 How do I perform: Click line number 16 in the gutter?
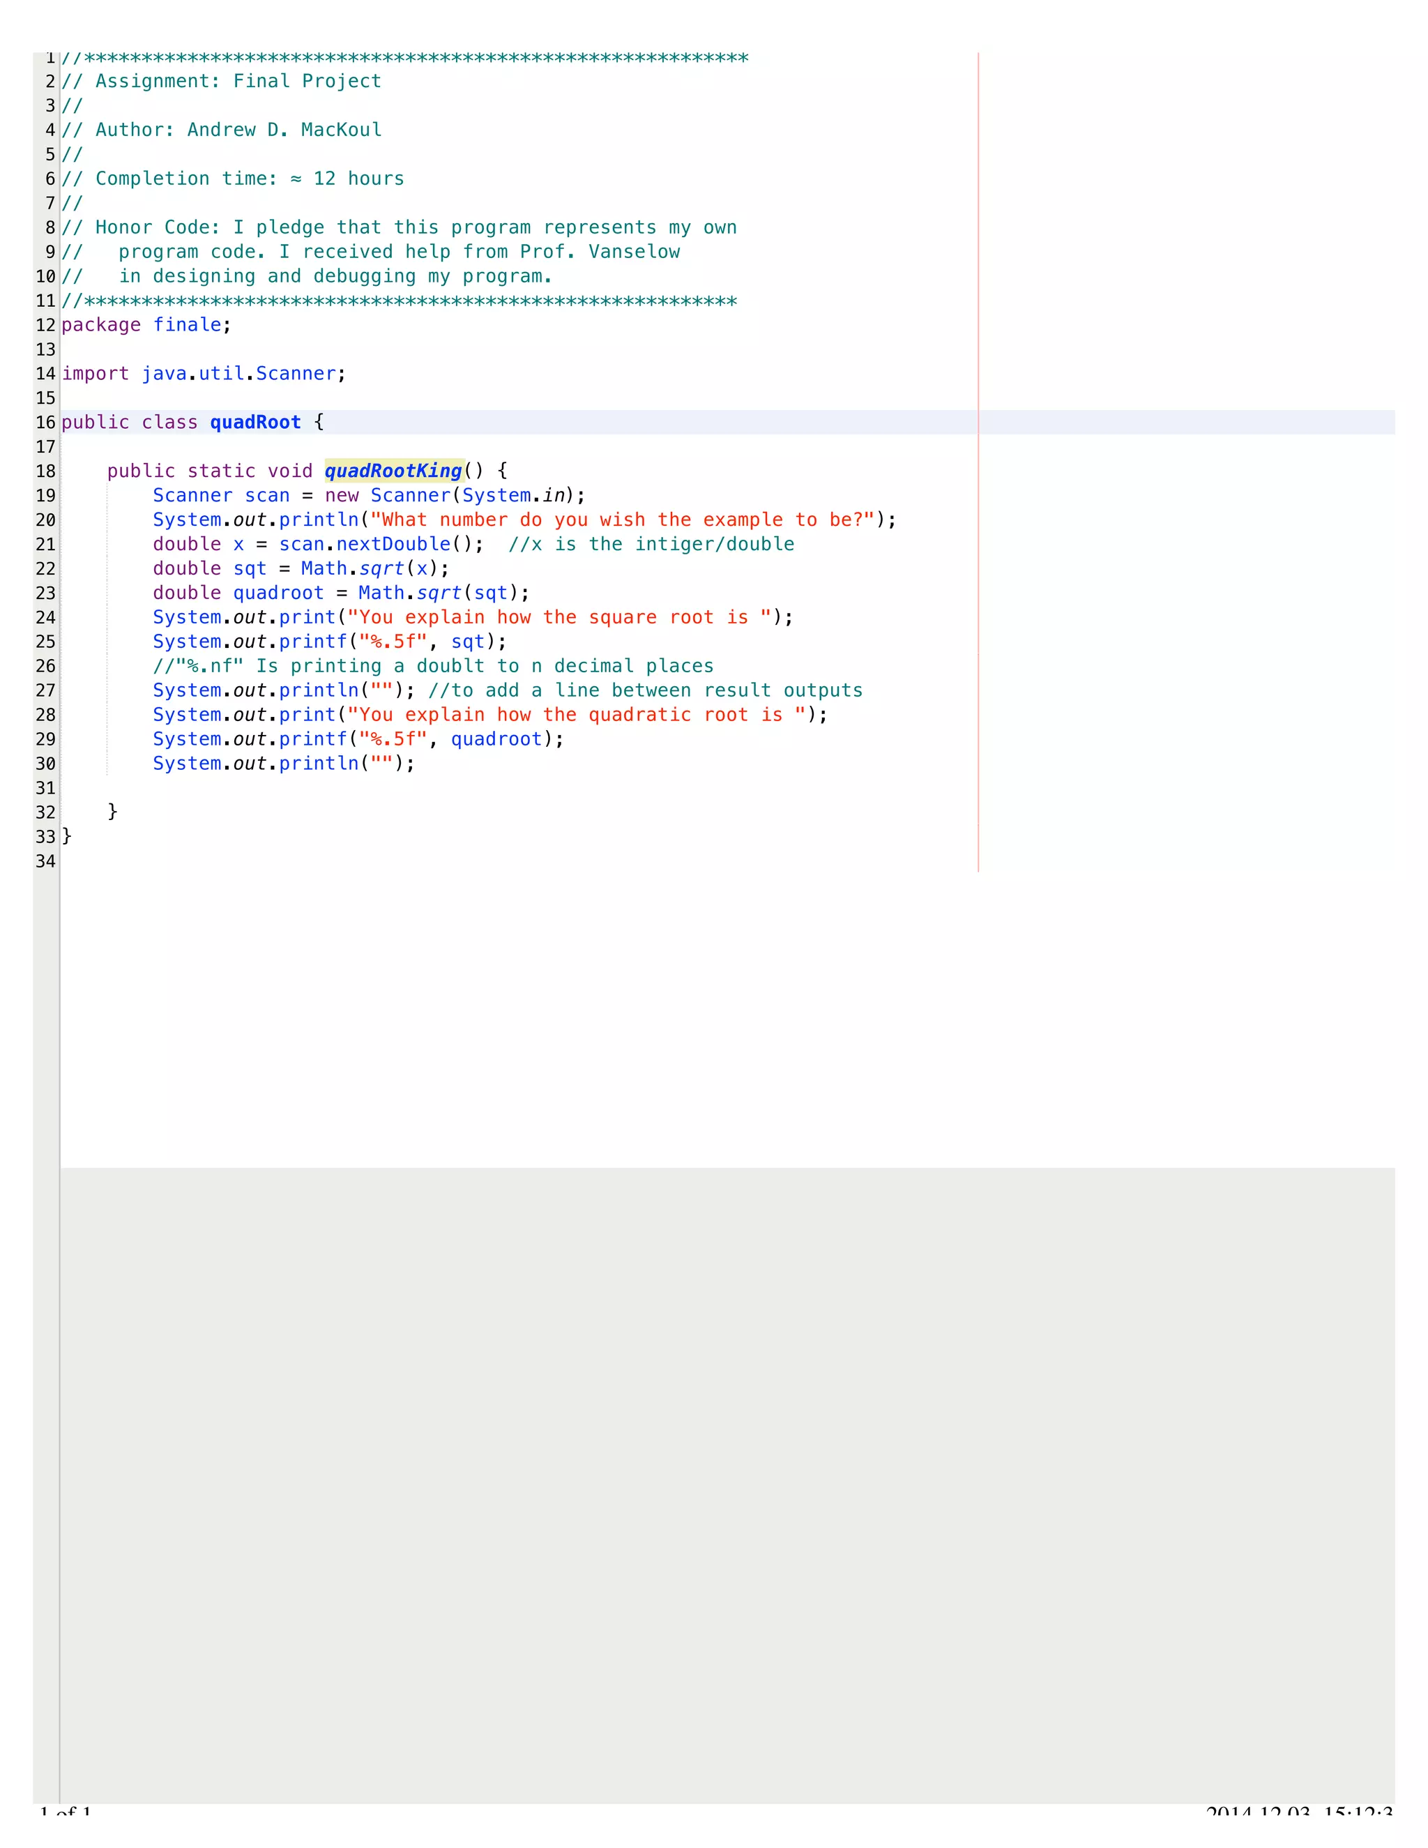46,422
